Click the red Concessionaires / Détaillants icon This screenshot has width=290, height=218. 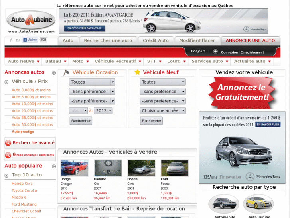[8, 155]
